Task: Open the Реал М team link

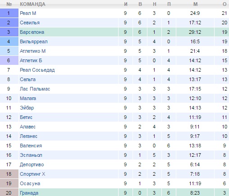Action: coord(28,13)
